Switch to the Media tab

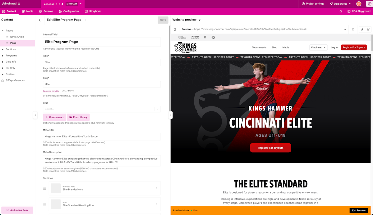(x=27, y=11)
